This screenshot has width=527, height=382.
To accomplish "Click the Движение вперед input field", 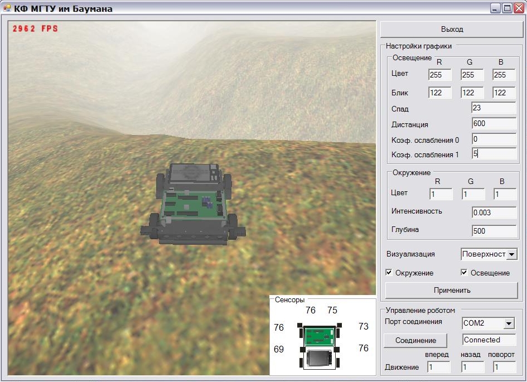I will click(x=438, y=367).
